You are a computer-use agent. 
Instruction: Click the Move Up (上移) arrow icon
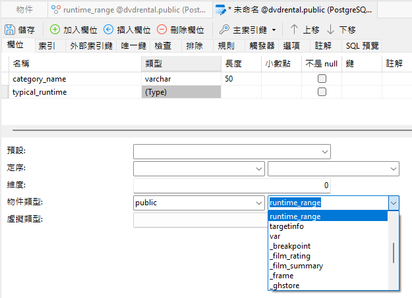(x=294, y=30)
